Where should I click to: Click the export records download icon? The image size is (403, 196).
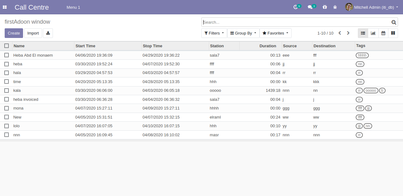tap(48, 33)
